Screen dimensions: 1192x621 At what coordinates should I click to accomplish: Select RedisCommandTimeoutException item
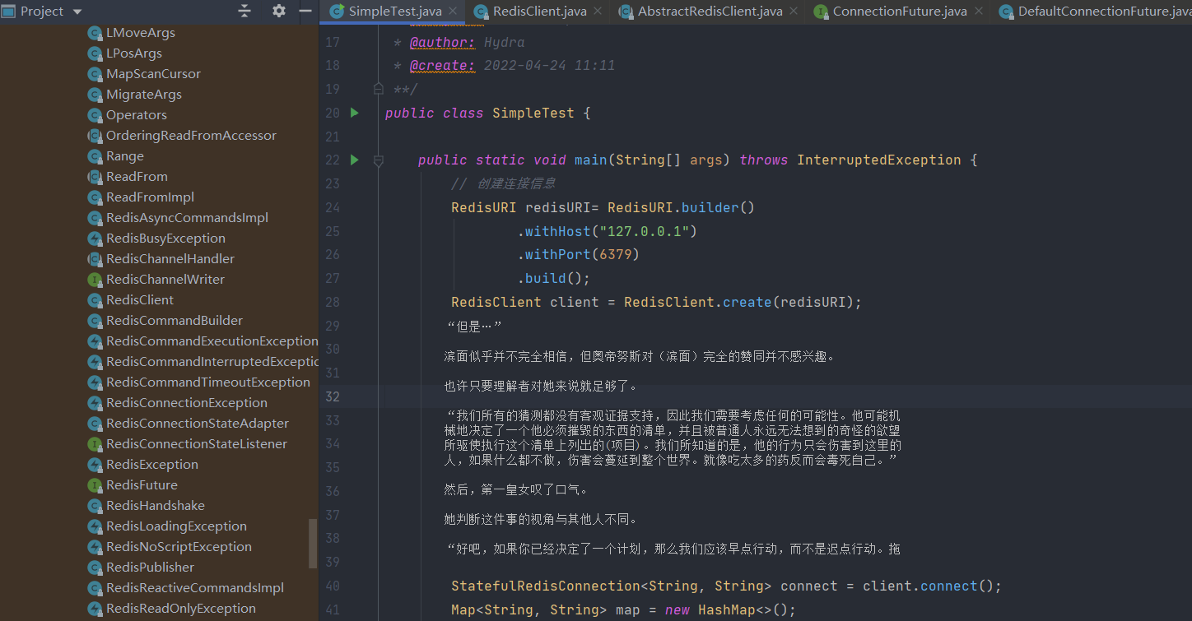[x=208, y=382]
